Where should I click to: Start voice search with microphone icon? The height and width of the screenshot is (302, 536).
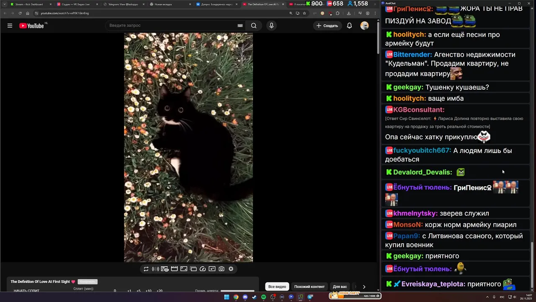click(x=271, y=26)
